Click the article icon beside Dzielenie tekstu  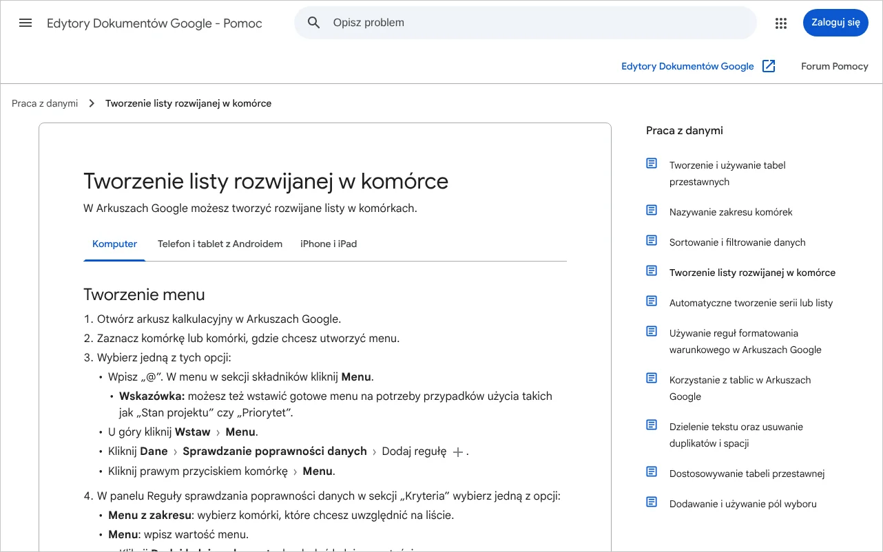[x=652, y=425]
